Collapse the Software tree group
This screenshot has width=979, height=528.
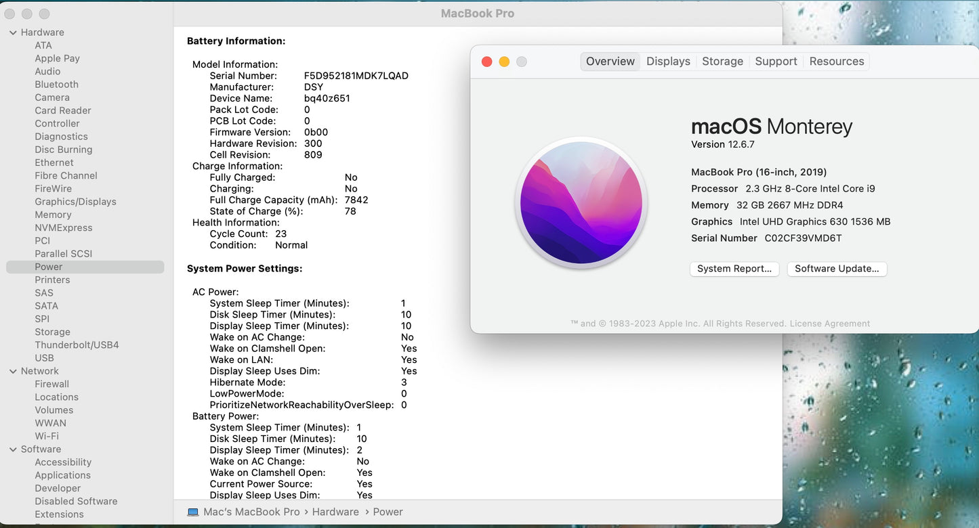pyautogui.click(x=13, y=449)
